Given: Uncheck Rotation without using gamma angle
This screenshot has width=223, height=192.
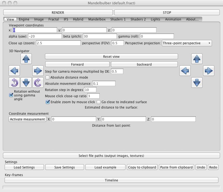Looking at the screenshot, I should pos(11,95).
